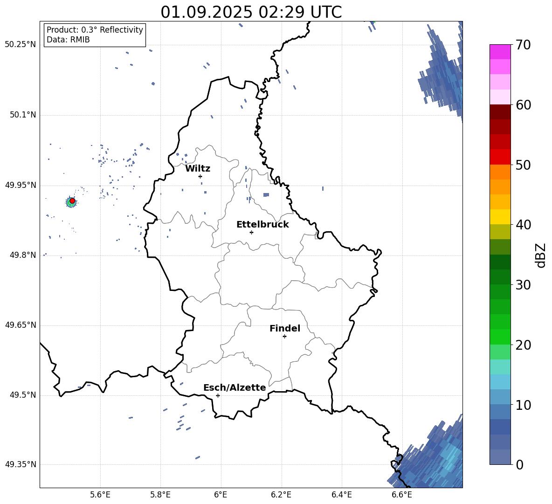Click the 6.4°E longitude label

pyautogui.click(x=341, y=495)
